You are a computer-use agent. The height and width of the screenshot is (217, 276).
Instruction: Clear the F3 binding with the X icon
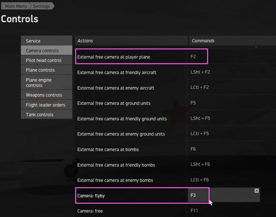256,191
